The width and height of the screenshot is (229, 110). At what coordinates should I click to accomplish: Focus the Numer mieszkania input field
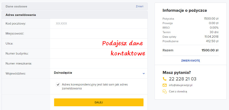(99, 63)
